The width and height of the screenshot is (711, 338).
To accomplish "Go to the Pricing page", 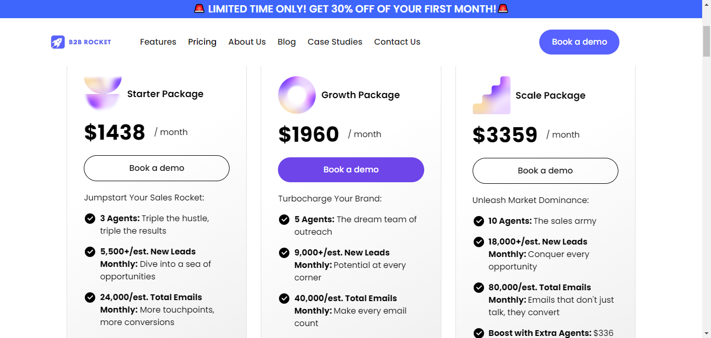I will pyautogui.click(x=202, y=42).
